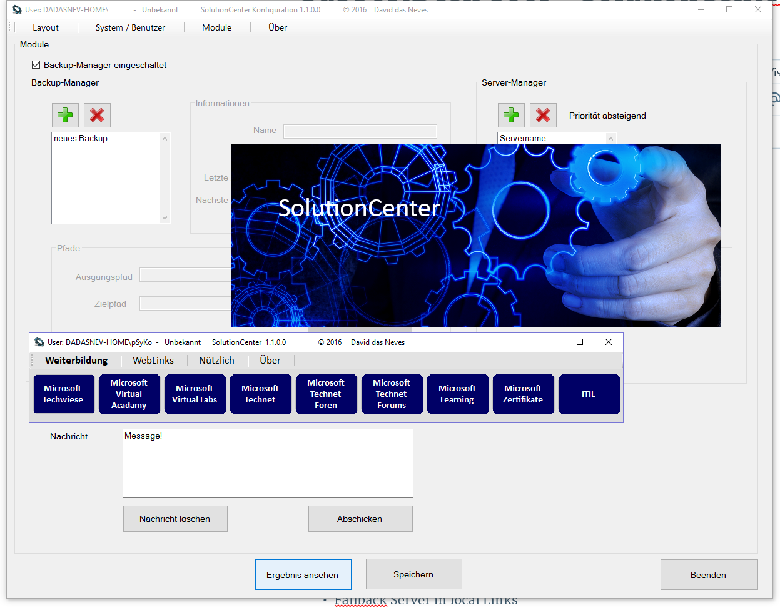Add a server via the Server-Manager plus icon
780x608 pixels.
[511, 115]
